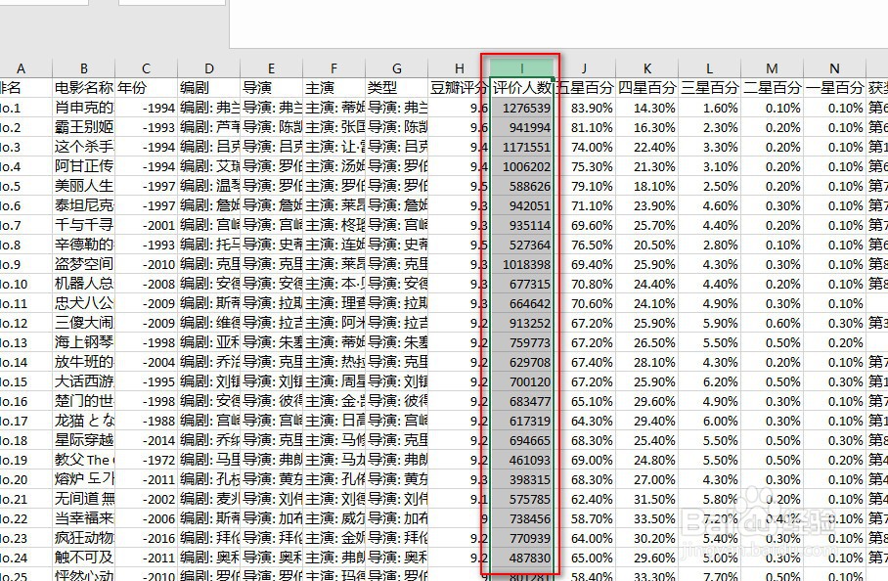Image resolution: width=888 pixels, height=581 pixels.
Task: Select column I header
Action: click(x=521, y=68)
